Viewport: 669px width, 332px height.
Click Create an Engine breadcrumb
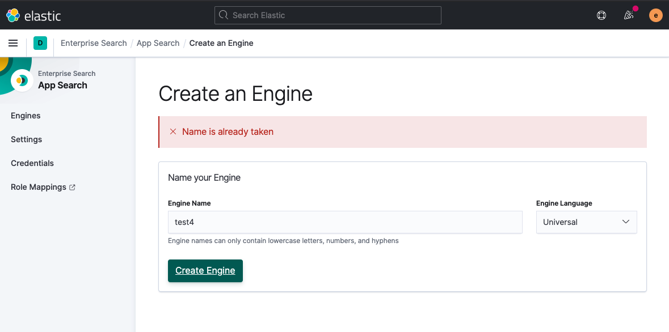221,43
